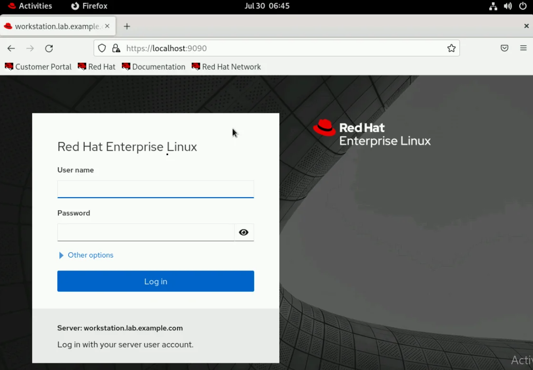The image size is (533, 370).
Task: Open the Firefox hamburger menu
Action: click(523, 48)
